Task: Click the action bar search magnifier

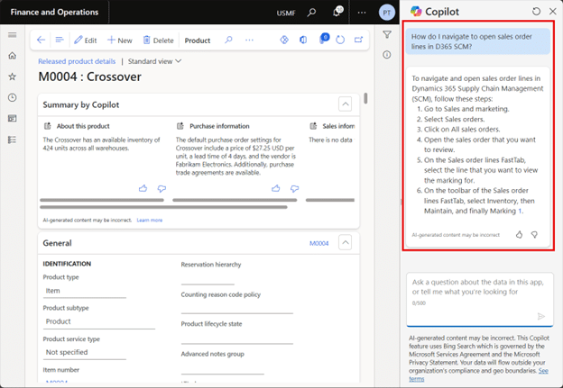Action: click(228, 40)
